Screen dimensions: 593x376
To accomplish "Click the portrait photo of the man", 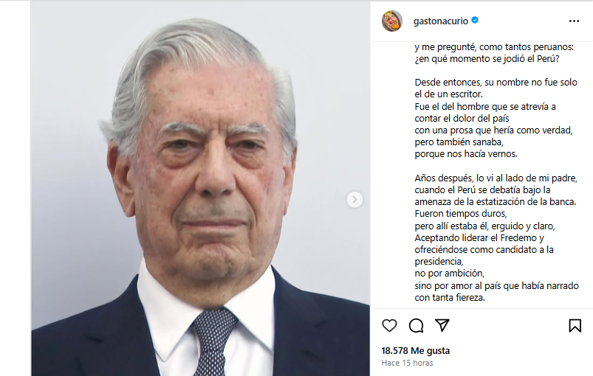I will click(200, 189).
